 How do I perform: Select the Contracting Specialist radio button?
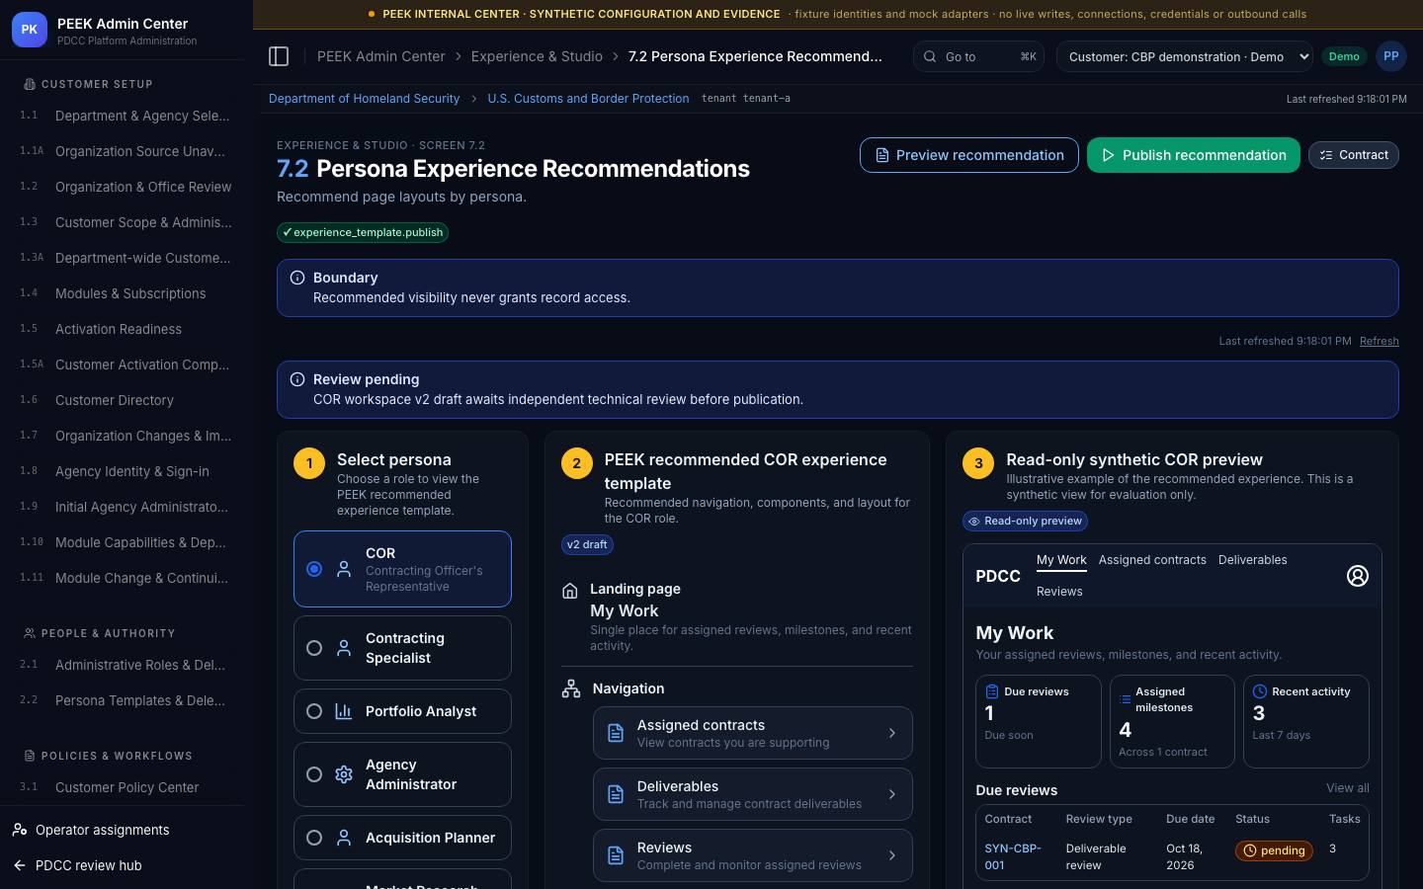(x=314, y=648)
